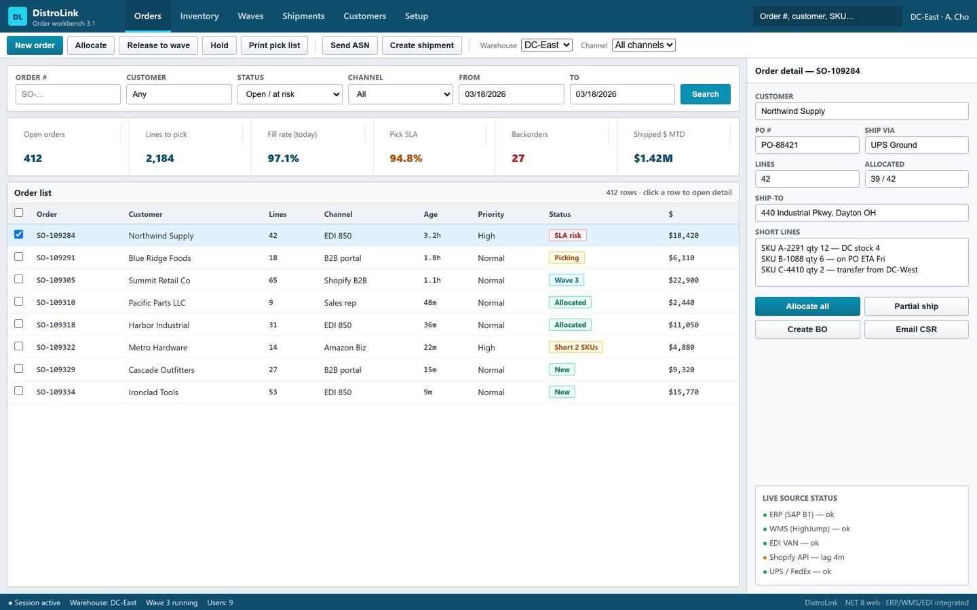The width and height of the screenshot is (977, 610).
Task: Click the Picking status badge
Action: coord(567,258)
